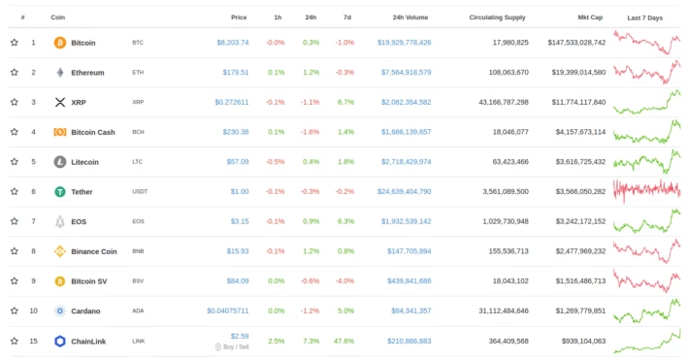The width and height of the screenshot is (689, 360).
Task: Sort by the 1h change column
Action: click(278, 17)
